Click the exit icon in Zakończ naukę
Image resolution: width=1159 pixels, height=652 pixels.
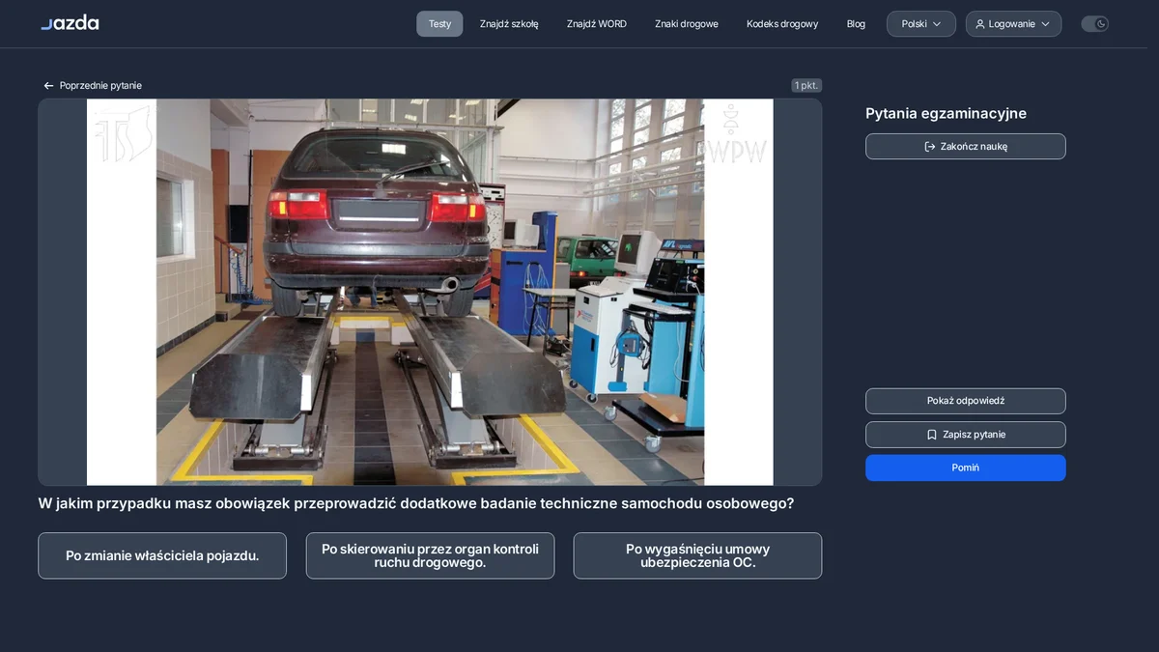[930, 147]
